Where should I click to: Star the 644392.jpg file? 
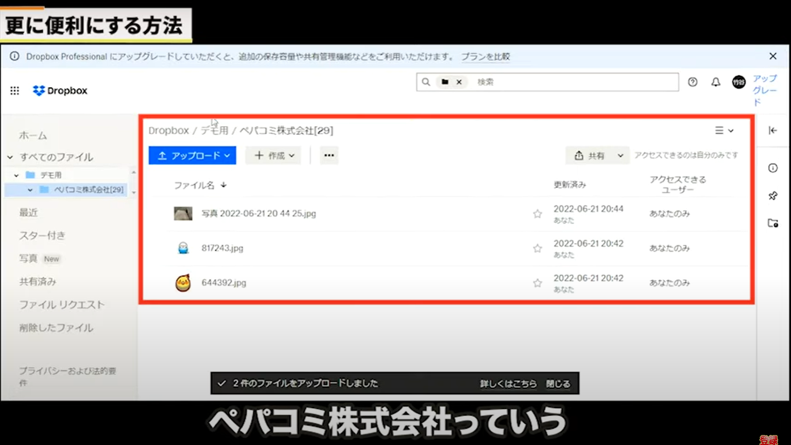point(537,283)
